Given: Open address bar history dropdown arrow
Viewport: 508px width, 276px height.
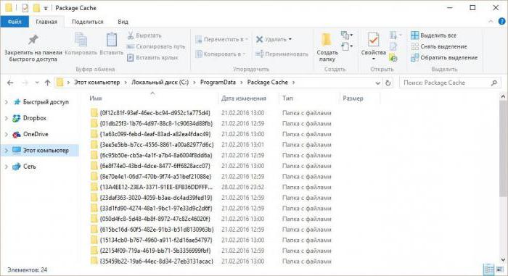Looking at the screenshot, I should 377,83.
